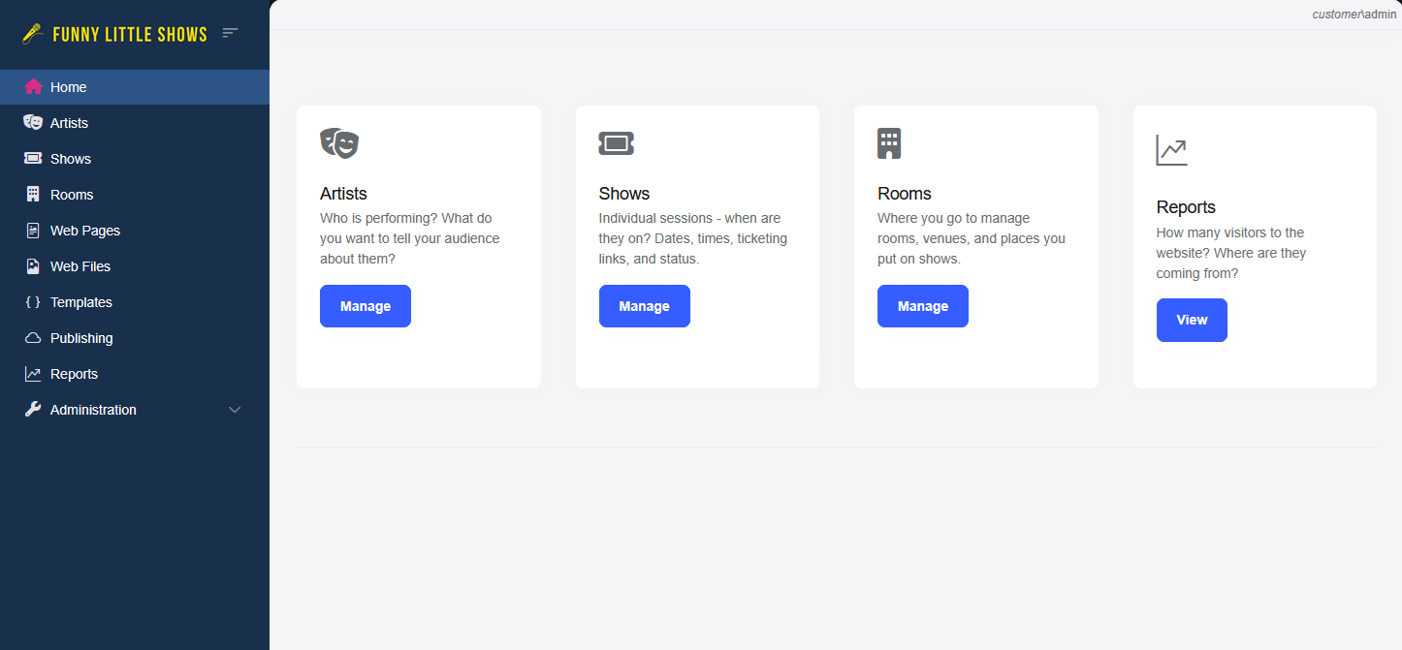Click the ticket icon on Shows card

pos(617,143)
